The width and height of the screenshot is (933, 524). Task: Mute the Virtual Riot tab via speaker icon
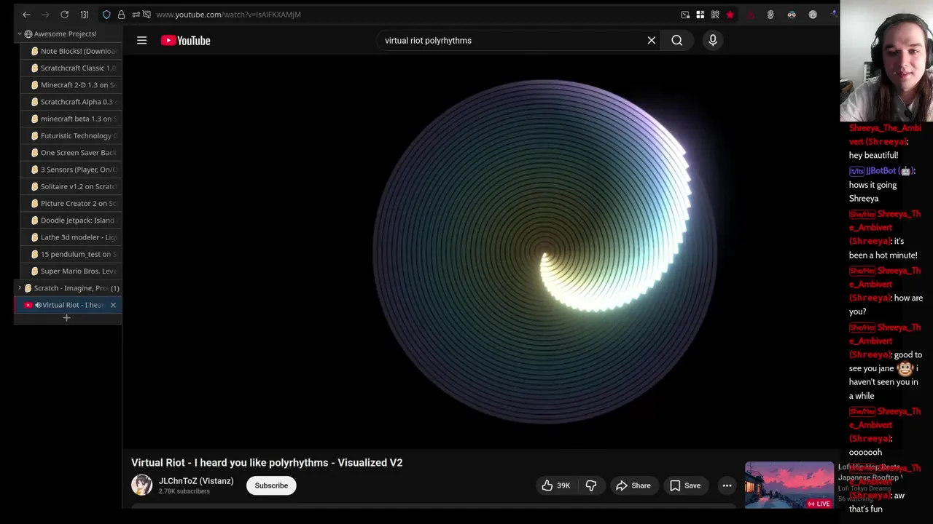tap(38, 305)
